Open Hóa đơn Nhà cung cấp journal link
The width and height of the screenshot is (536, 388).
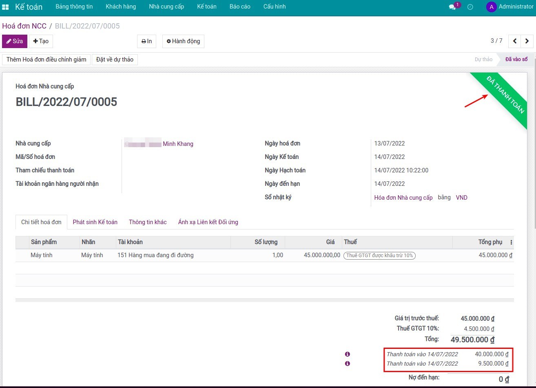coord(403,198)
